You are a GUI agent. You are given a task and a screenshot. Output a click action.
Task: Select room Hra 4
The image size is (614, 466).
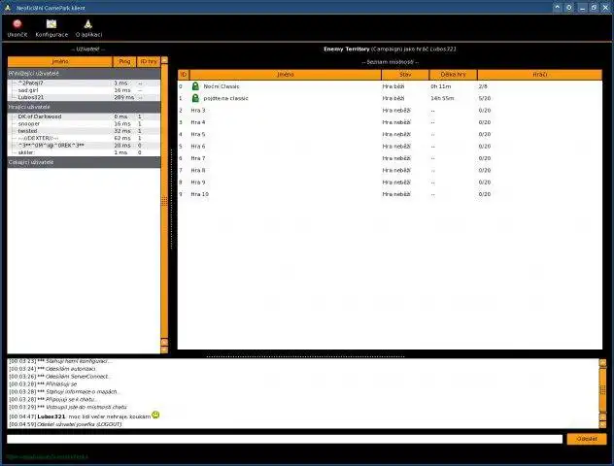pyautogui.click(x=390, y=122)
